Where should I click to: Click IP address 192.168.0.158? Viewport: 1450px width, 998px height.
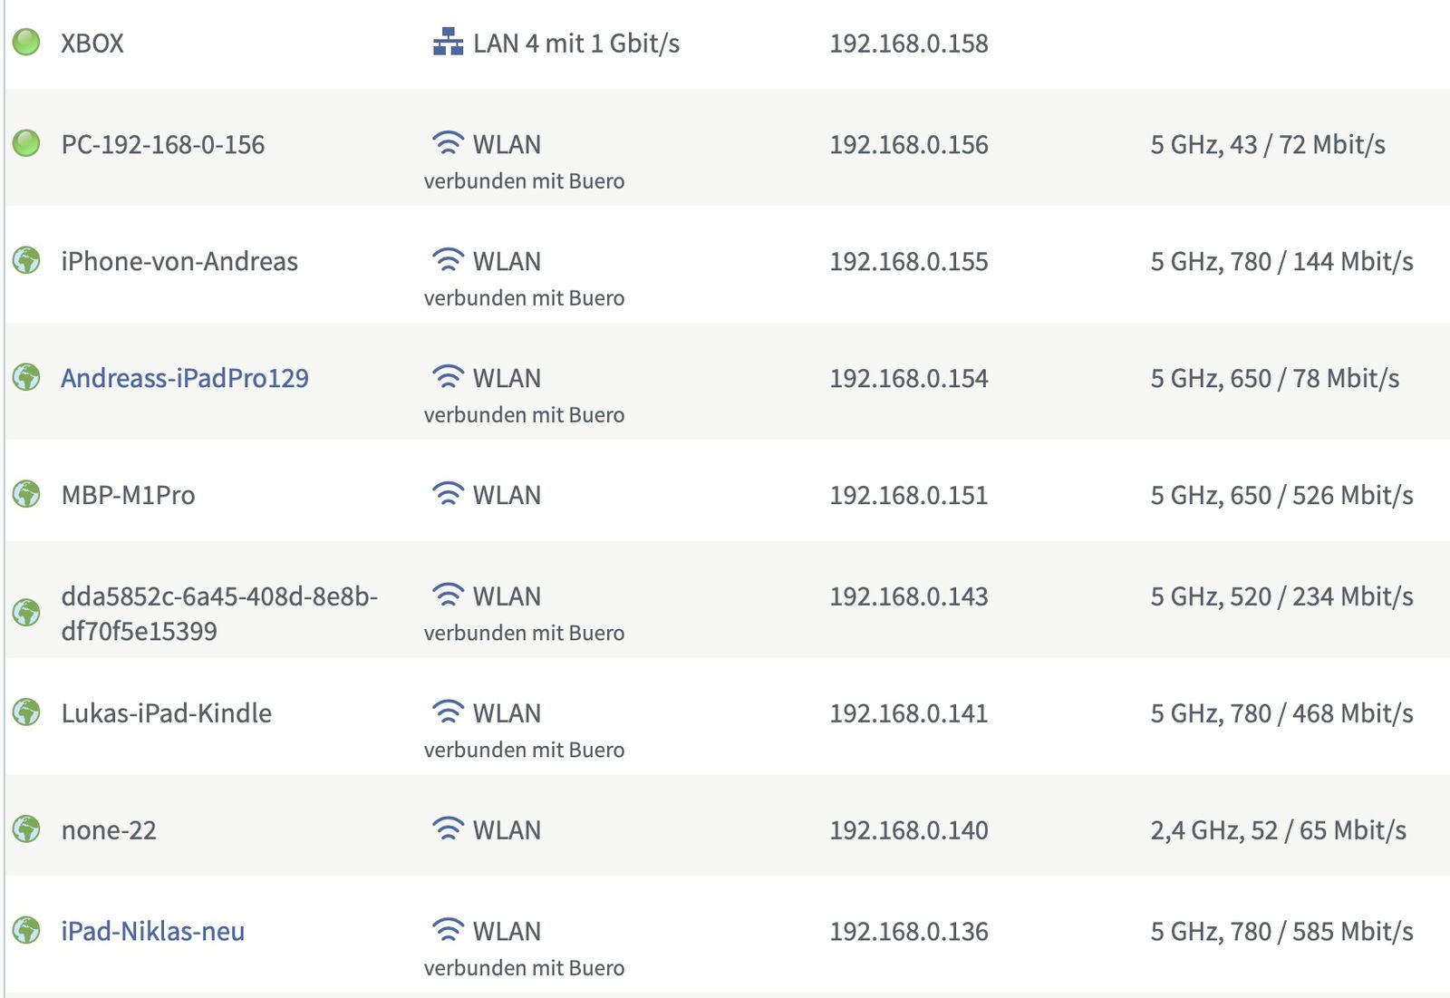coord(908,44)
